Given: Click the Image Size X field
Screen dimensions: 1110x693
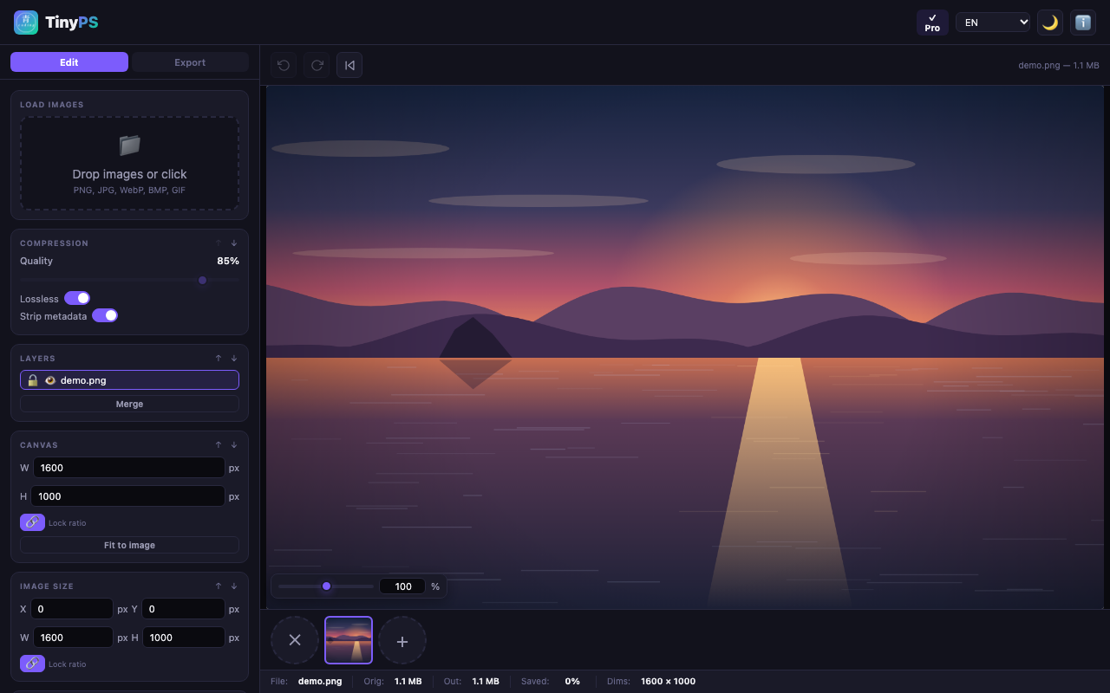Looking at the screenshot, I should [72, 609].
